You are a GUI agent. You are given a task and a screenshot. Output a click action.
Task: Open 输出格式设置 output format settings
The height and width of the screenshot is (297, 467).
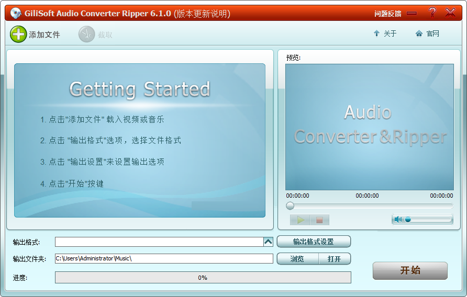tap(314, 242)
